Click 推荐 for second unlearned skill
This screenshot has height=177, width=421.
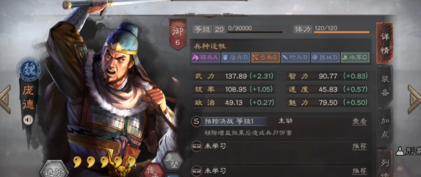(360, 171)
